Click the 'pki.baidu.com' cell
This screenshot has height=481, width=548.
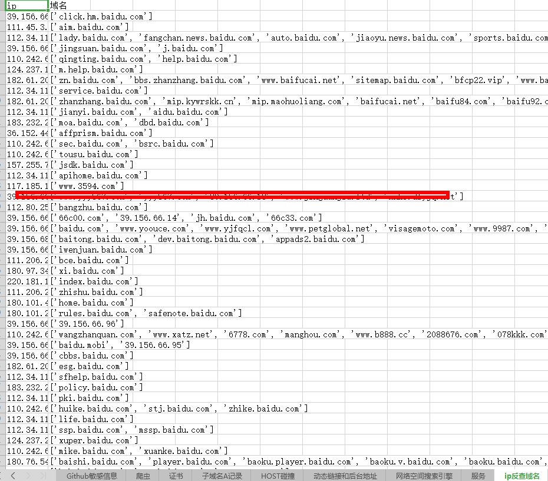tap(90, 398)
